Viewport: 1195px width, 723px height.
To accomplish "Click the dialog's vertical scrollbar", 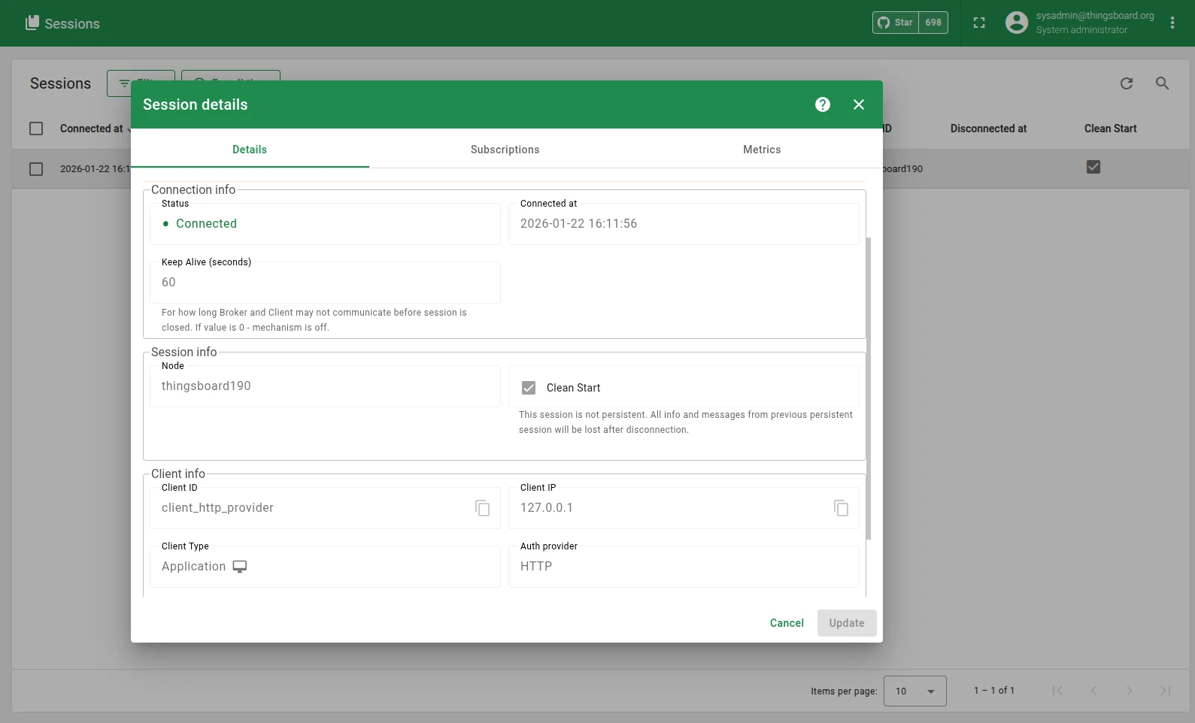I will tap(869, 389).
